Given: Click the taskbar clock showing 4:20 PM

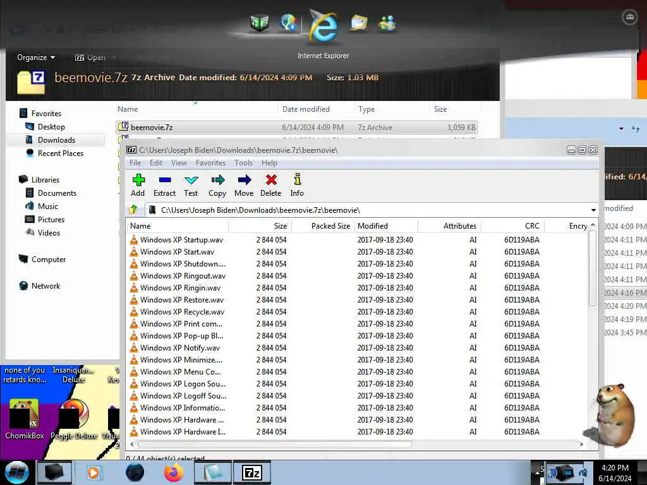Looking at the screenshot, I should tap(615, 472).
